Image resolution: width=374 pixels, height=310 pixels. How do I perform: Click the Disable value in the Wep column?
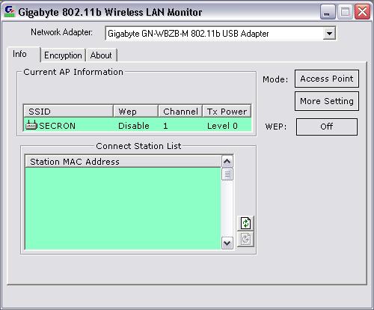(134, 126)
